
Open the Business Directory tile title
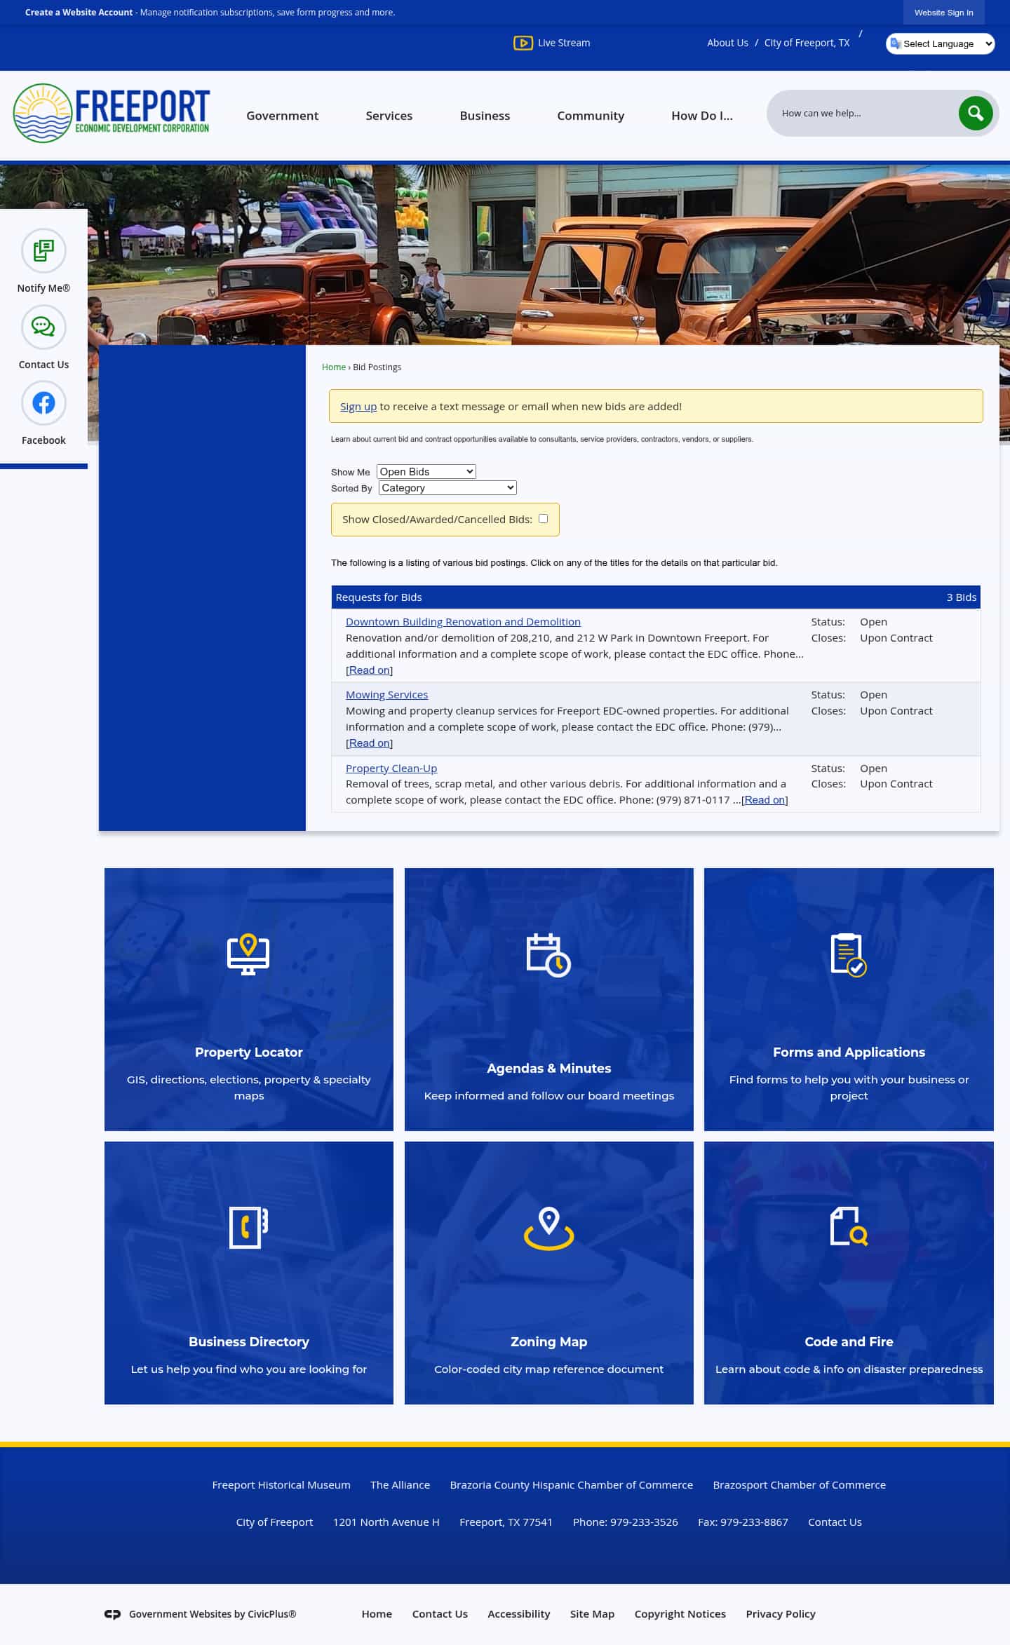click(x=248, y=1341)
